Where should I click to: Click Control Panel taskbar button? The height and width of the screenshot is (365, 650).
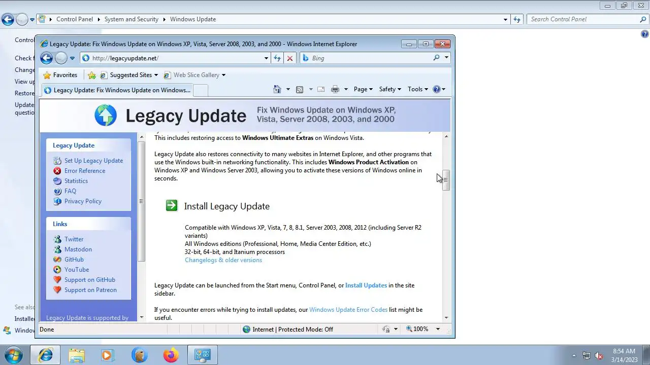(203, 355)
